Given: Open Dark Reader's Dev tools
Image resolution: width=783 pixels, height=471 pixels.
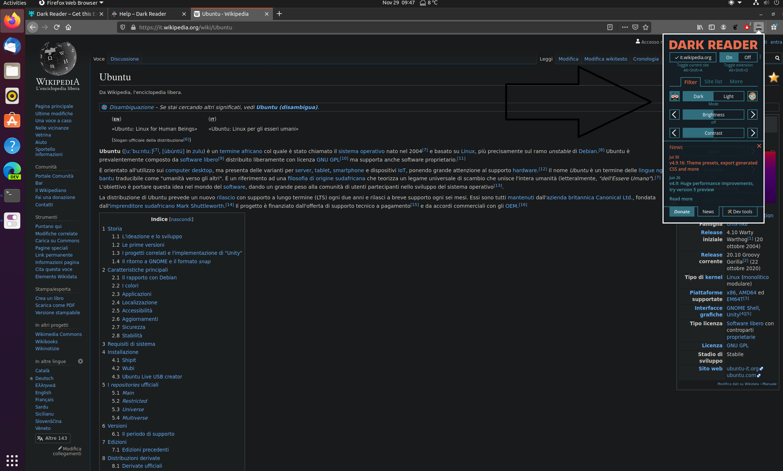Looking at the screenshot, I should (x=739, y=211).
